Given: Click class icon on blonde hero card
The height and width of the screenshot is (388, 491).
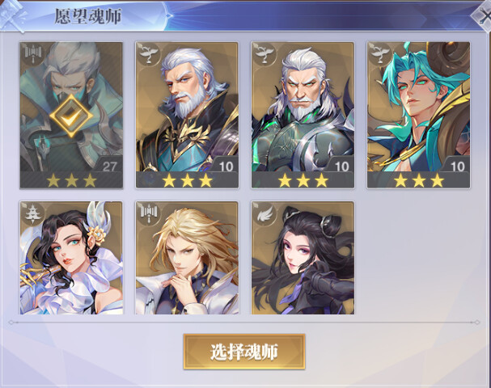Looking at the screenshot, I should (147, 213).
